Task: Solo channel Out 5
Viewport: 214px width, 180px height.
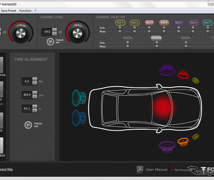Action: (x=178, y=27)
